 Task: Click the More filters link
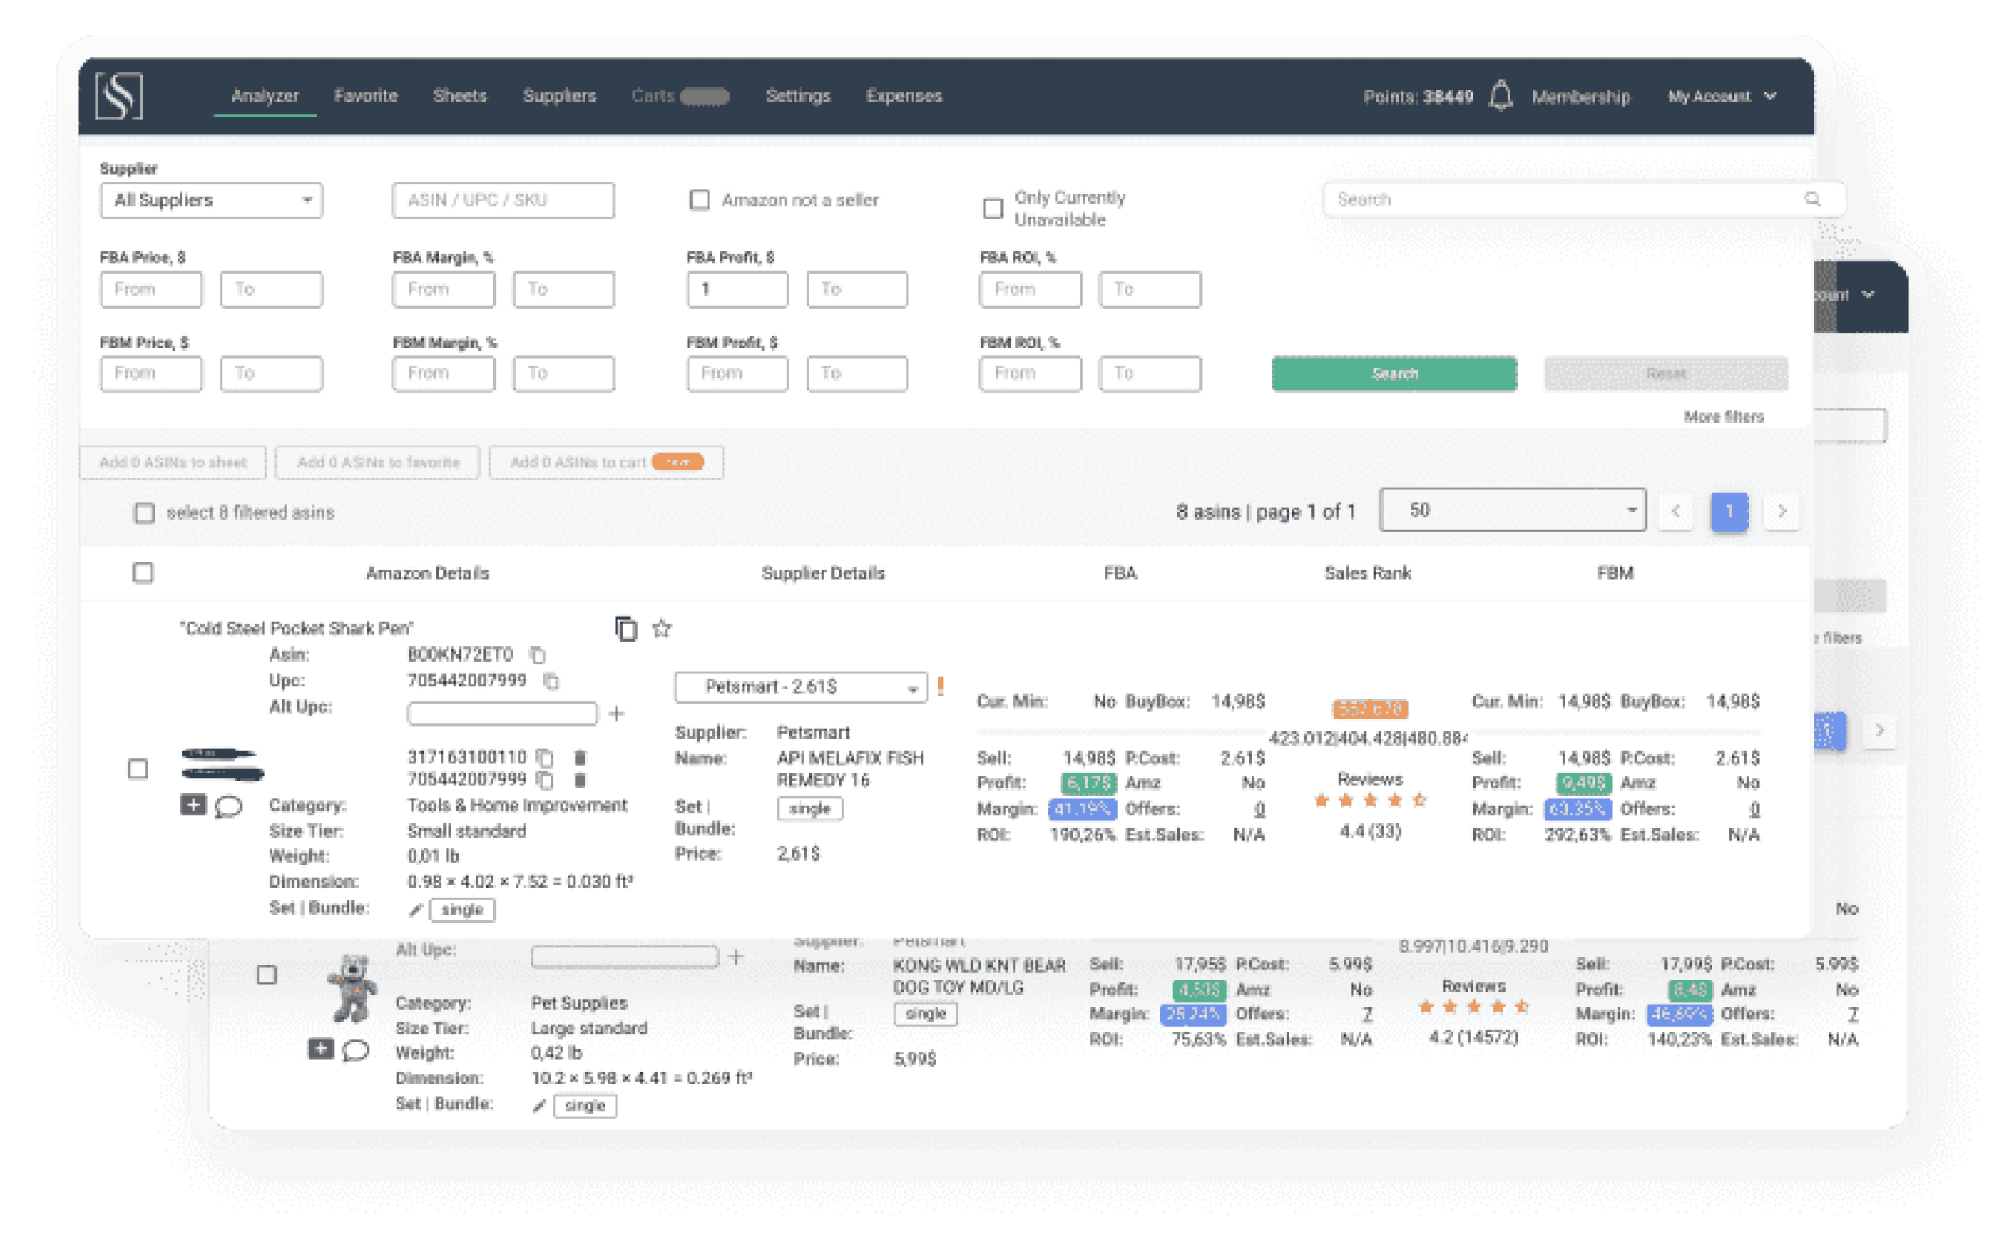pyautogui.click(x=1723, y=416)
